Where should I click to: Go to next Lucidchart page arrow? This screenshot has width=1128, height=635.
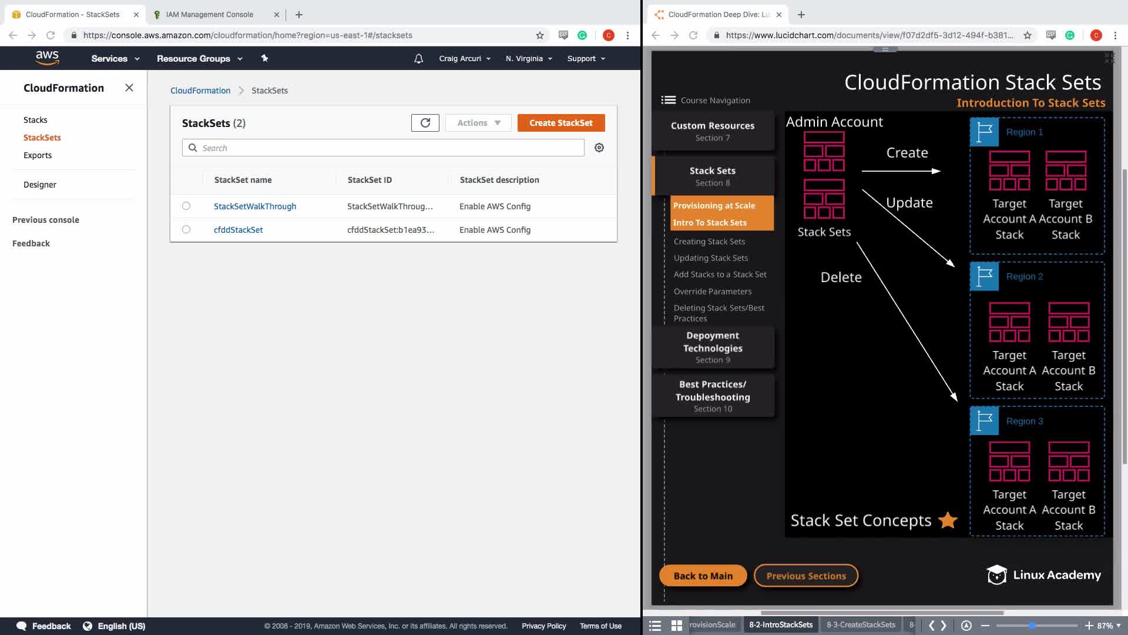click(x=944, y=626)
